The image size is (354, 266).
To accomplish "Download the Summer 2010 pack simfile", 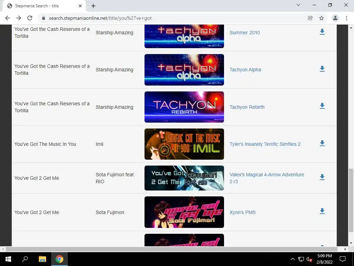I will click(322, 32).
